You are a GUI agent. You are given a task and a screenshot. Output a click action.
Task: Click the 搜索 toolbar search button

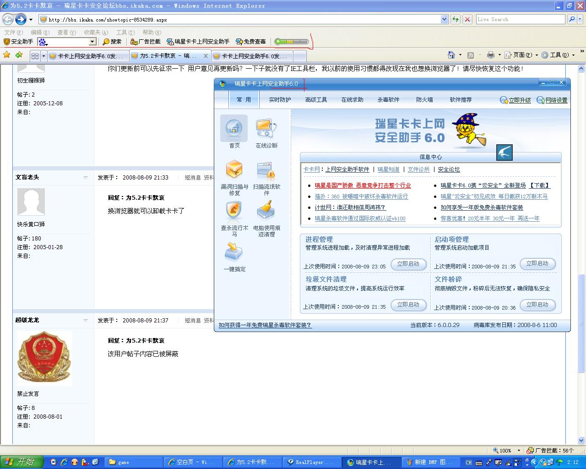click(x=112, y=42)
